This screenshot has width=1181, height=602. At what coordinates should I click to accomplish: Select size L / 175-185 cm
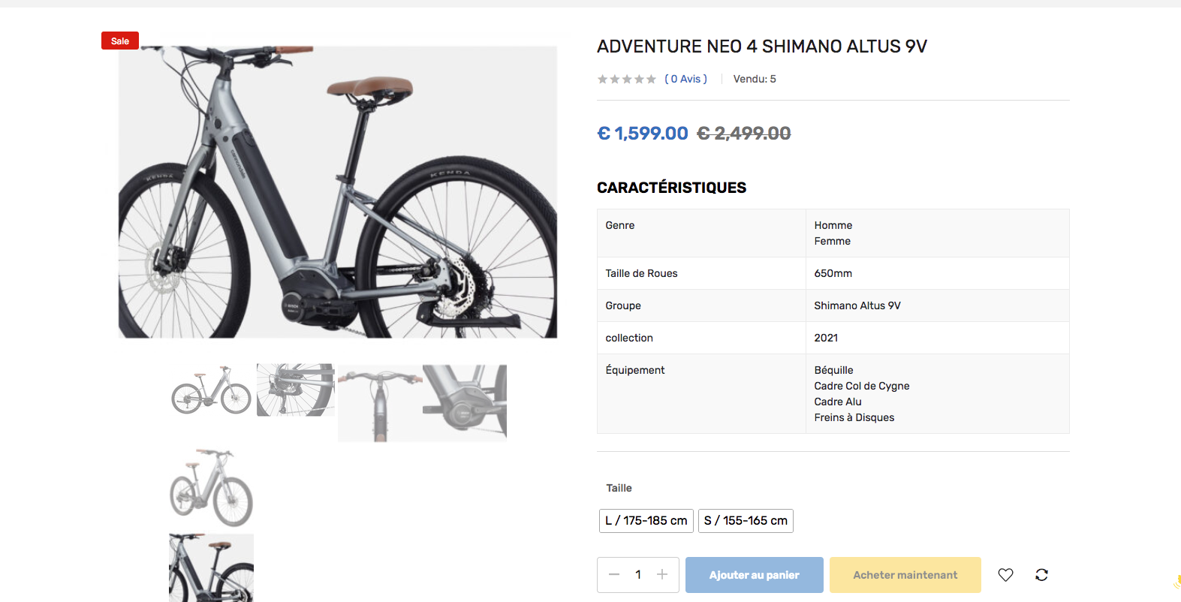point(646,521)
